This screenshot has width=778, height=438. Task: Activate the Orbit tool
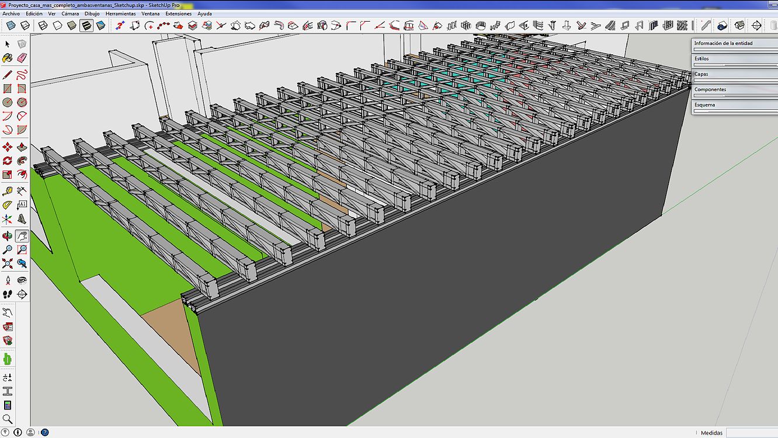(8, 236)
